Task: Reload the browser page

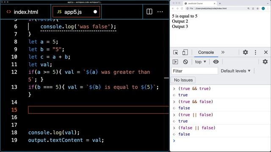Action: (x=182, y=8)
